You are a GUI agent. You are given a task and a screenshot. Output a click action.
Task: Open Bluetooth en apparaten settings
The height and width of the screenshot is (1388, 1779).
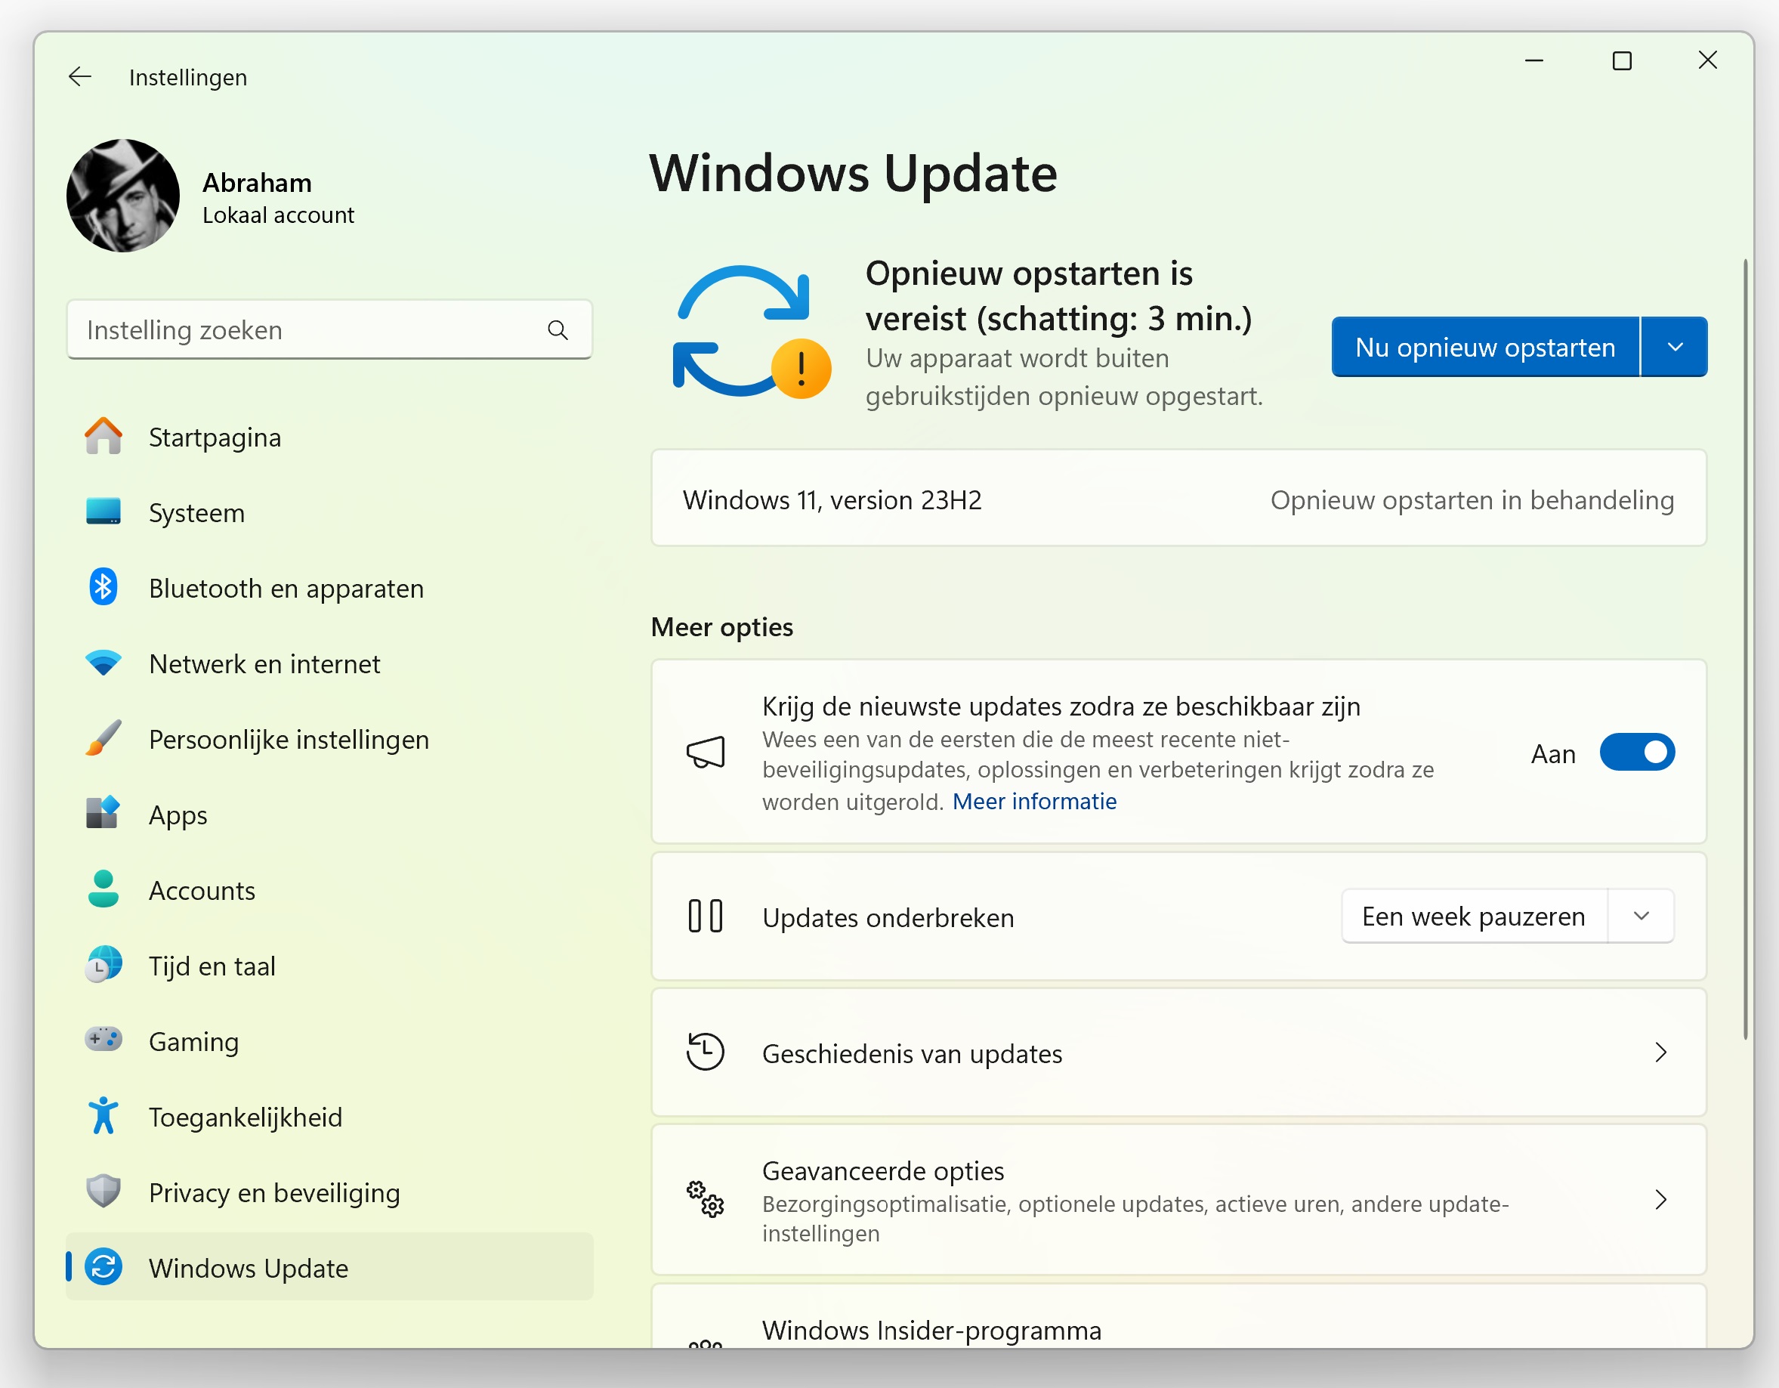click(330, 588)
